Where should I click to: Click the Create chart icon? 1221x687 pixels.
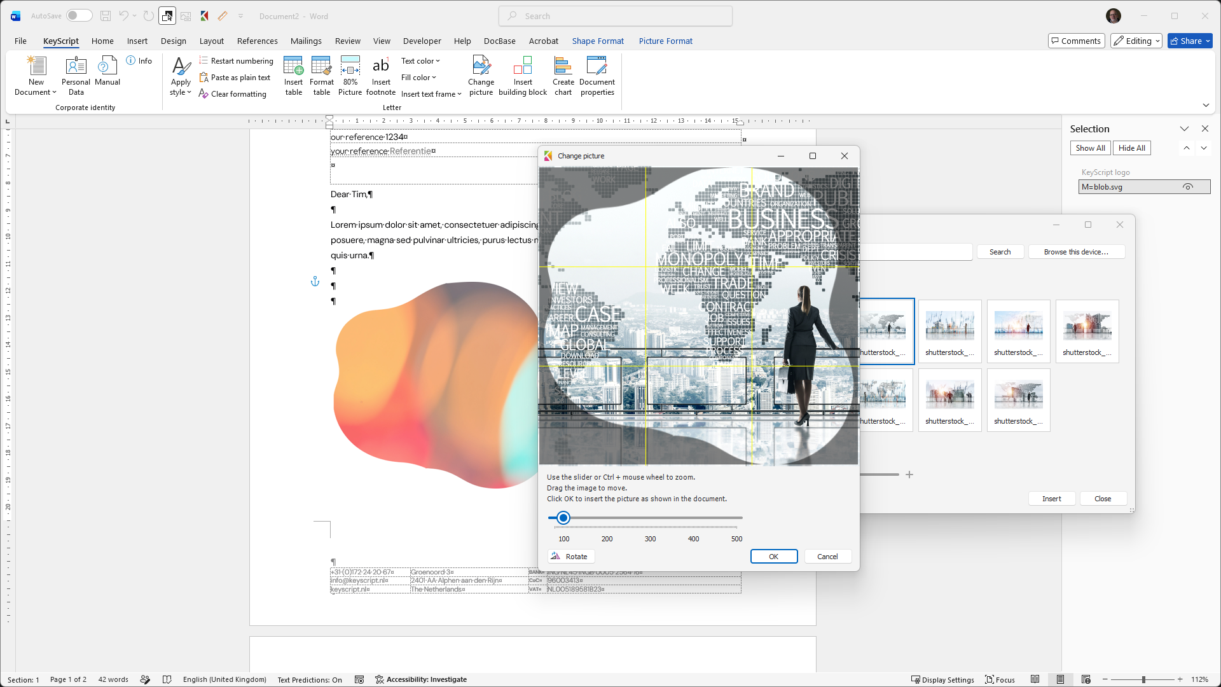click(563, 76)
